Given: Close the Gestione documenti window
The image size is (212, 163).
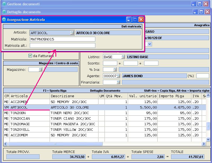Looking at the screenshot, I should tap(206, 4).
